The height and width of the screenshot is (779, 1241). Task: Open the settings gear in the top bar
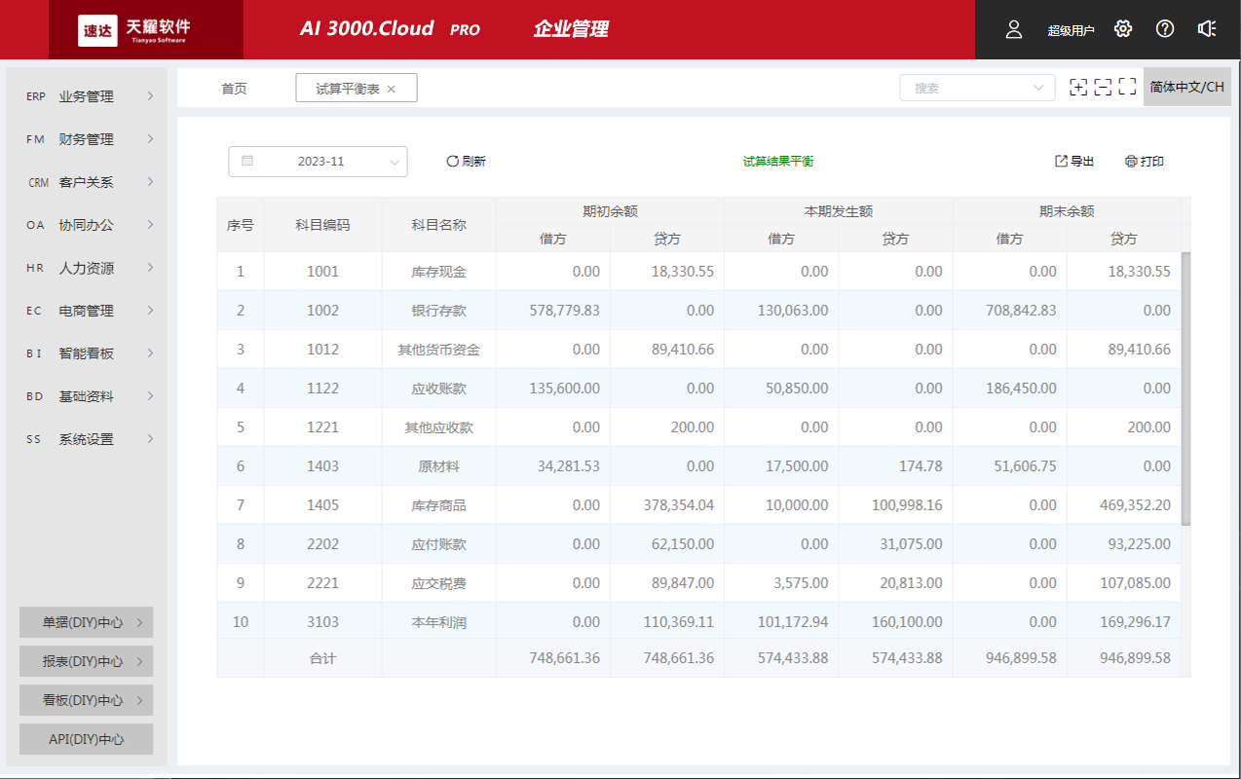1122,29
